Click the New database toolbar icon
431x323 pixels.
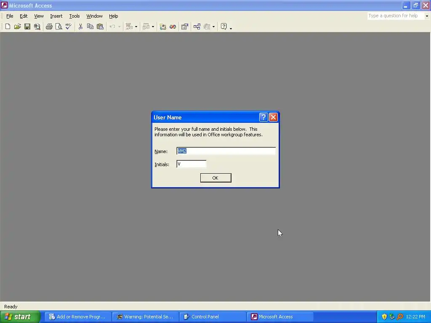[x=8, y=26]
